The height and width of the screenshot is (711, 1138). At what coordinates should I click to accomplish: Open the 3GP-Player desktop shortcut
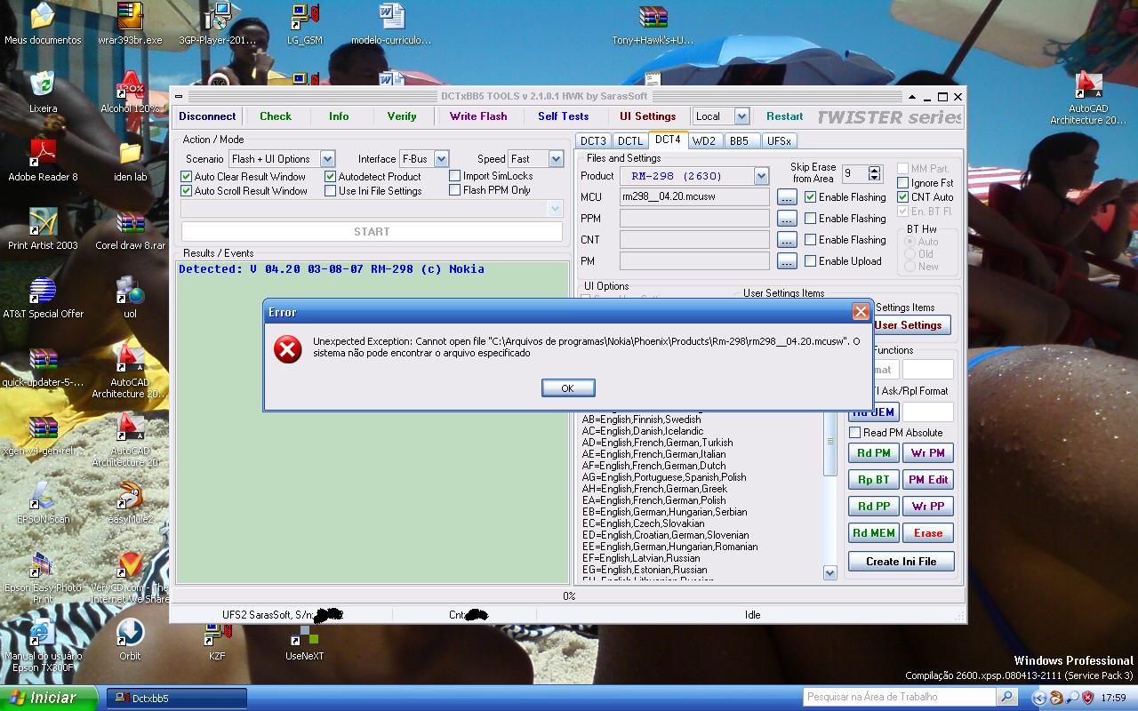217,23
